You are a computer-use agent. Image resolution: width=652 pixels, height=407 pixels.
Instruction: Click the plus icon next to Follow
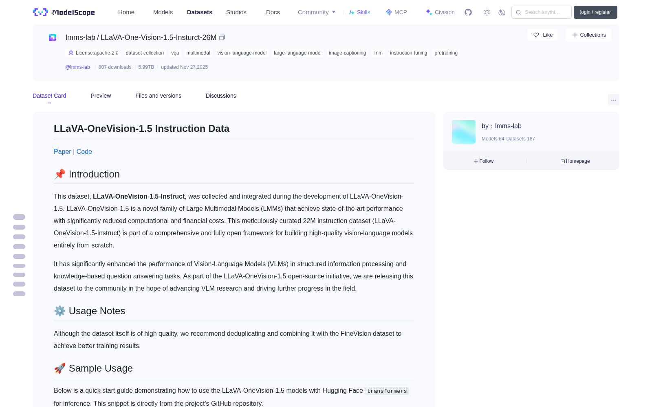(476, 161)
